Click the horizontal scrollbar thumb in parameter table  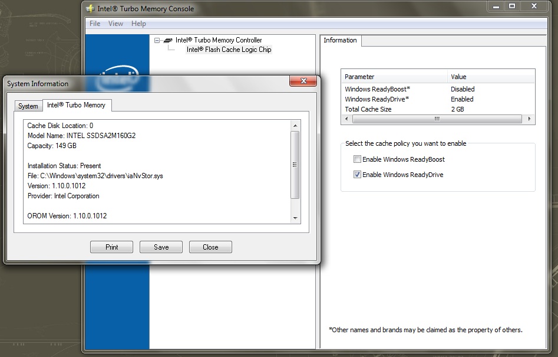pos(437,119)
